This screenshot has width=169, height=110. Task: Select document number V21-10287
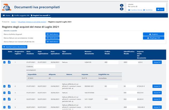(89, 99)
